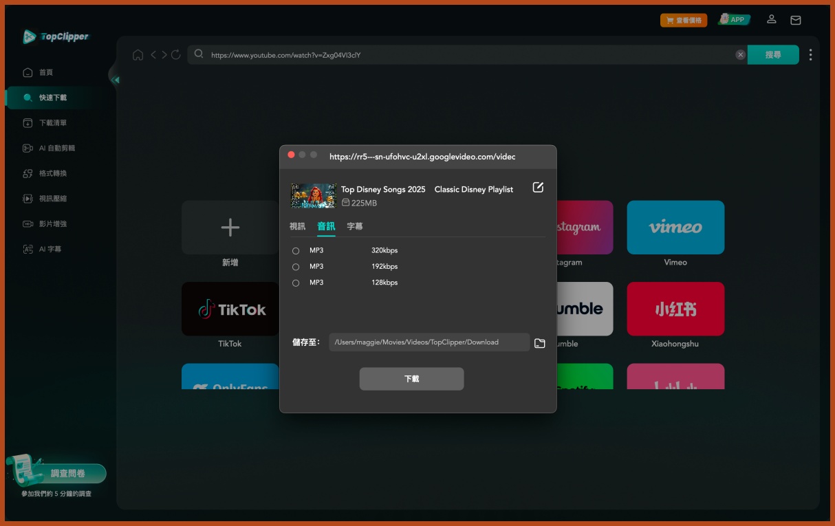Clear the URL field with X icon
This screenshot has height=526, width=835.
(740, 55)
